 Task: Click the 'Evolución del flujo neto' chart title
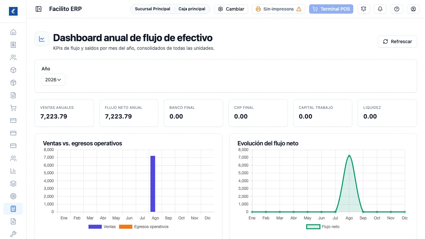pos(268,143)
